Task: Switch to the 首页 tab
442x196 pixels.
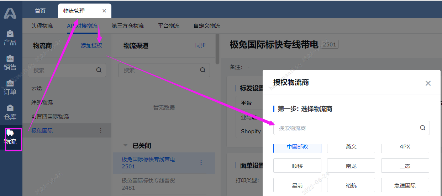Action: [40, 11]
